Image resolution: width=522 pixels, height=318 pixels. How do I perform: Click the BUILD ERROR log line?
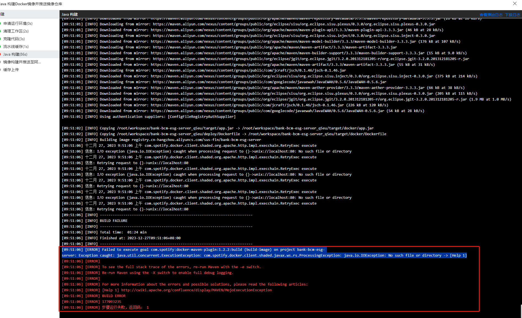[94, 296]
